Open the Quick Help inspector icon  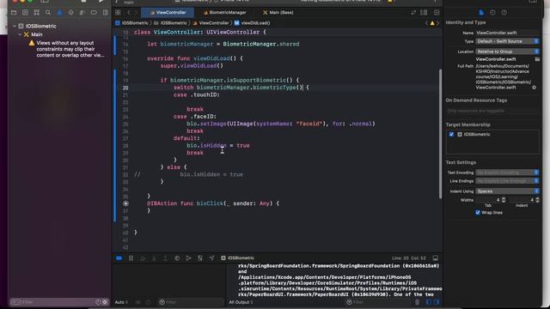coord(504,13)
